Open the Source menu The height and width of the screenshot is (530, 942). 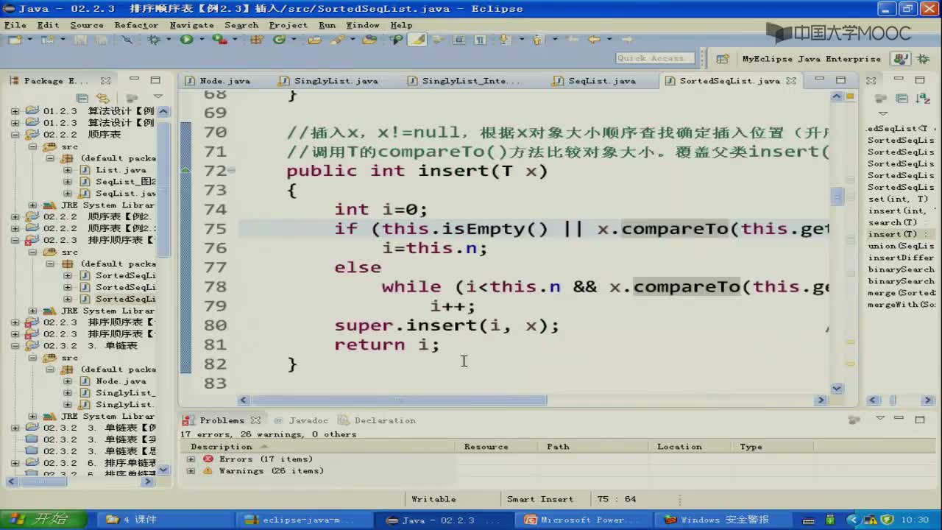click(x=87, y=25)
